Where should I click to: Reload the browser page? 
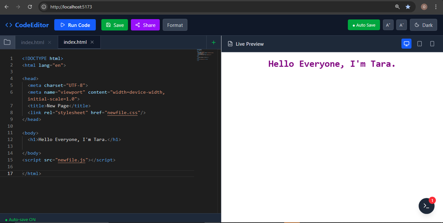(30, 7)
